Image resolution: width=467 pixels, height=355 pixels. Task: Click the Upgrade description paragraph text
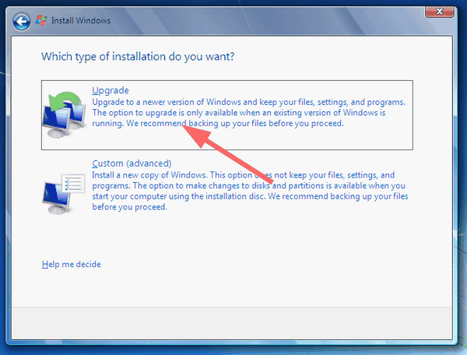point(248,113)
